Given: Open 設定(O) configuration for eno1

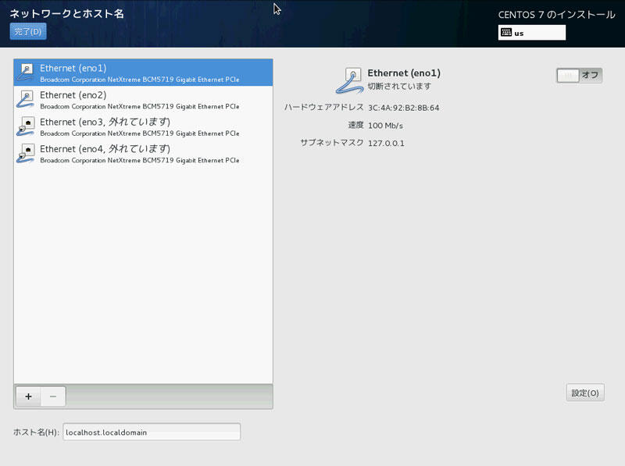Looking at the screenshot, I should tap(585, 393).
